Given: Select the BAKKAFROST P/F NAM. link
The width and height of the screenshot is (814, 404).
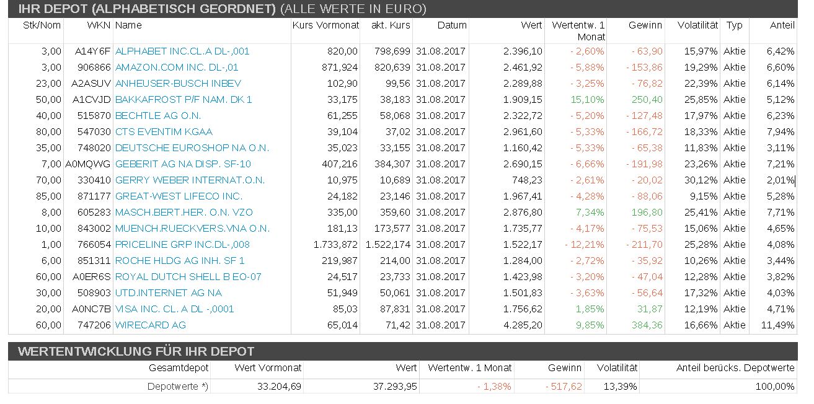Looking at the screenshot, I should [184, 100].
